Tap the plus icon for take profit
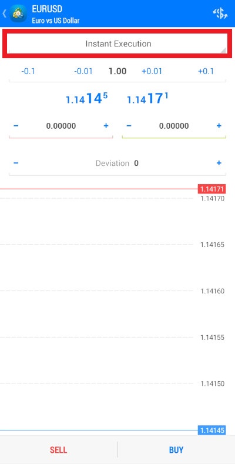Screen dimensions: 235x464 (219, 126)
